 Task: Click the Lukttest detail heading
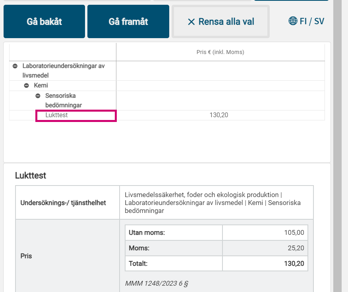[31, 175]
